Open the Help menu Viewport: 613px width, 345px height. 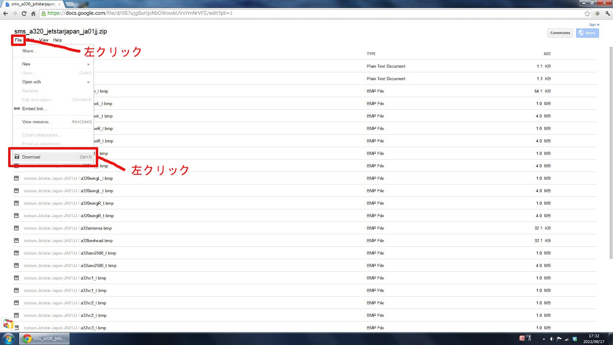(57, 40)
